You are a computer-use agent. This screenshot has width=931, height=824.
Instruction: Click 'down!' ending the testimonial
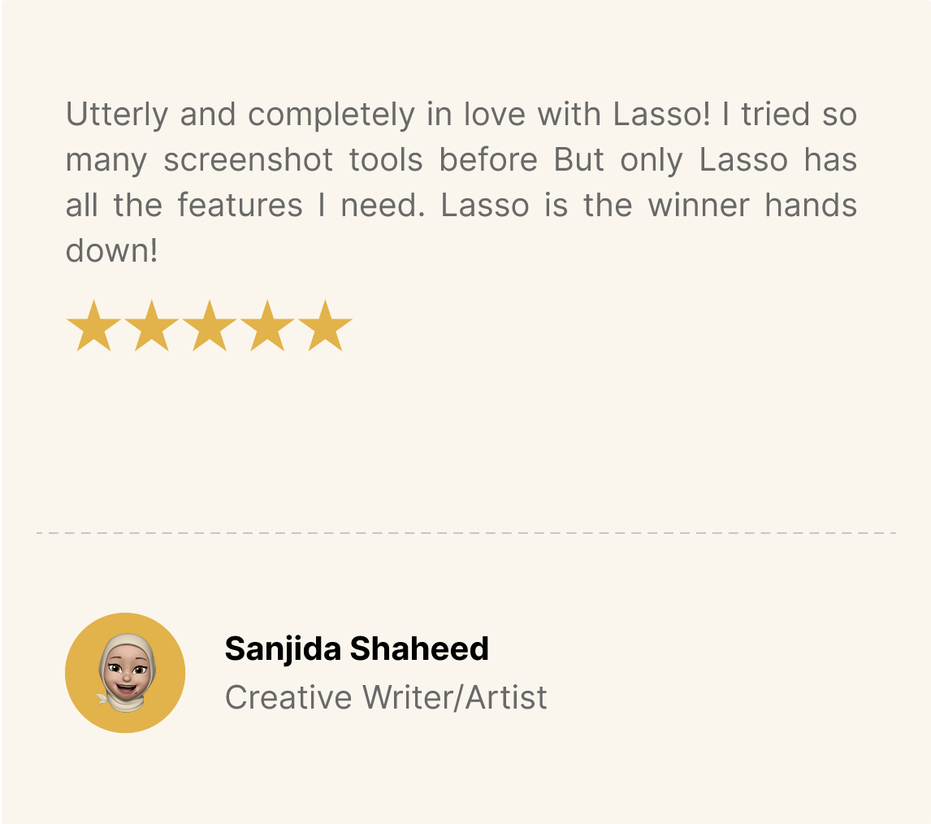(111, 251)
